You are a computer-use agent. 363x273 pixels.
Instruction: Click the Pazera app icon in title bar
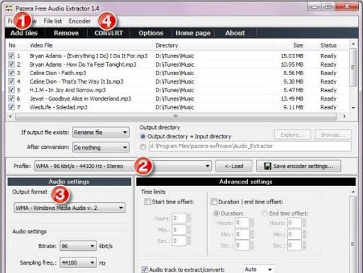coord(9,9)
